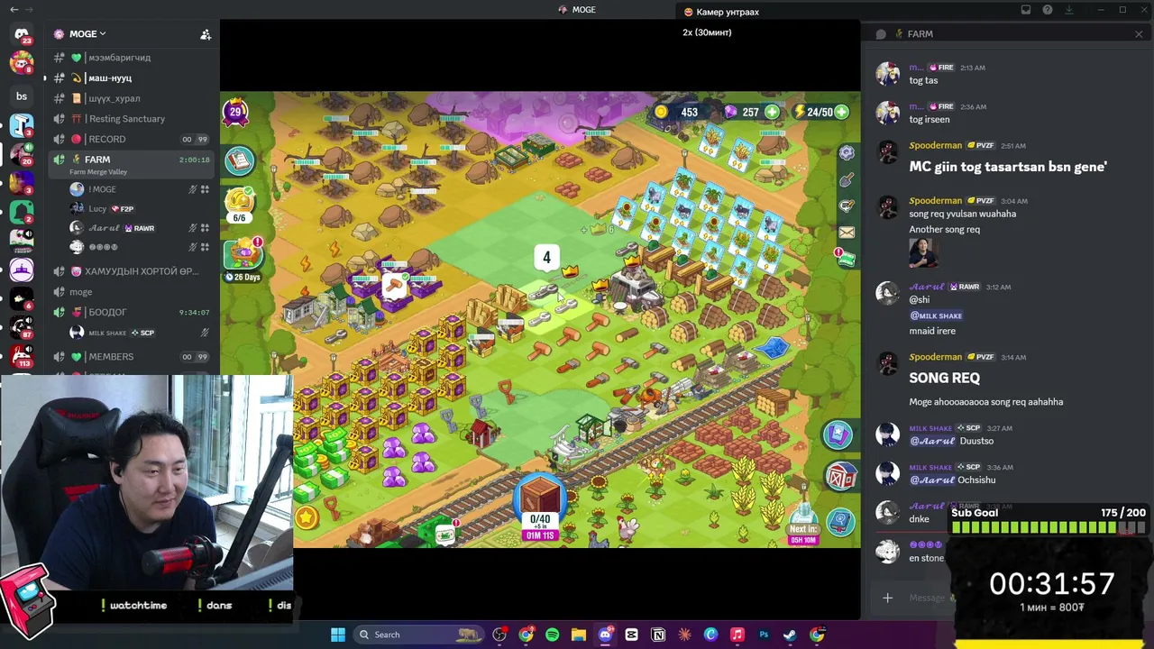
Task: Switch to the Камер унтраах tab
Action: pyautogui.click(x=721, y=12)
